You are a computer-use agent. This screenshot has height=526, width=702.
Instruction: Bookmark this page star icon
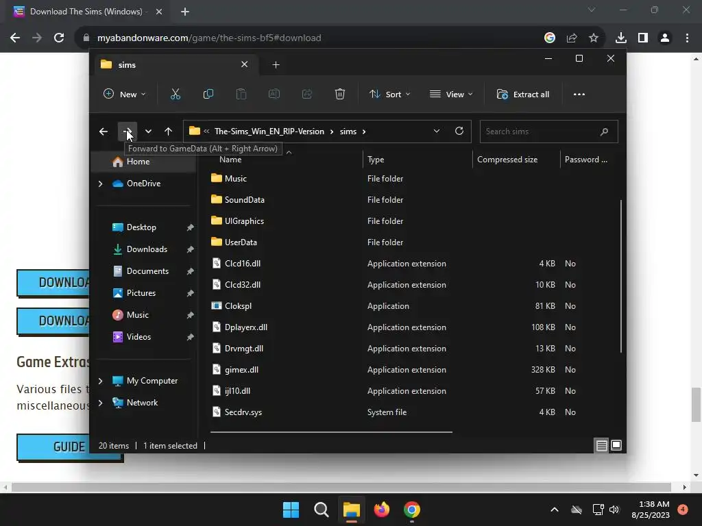(x=593, y=38)
